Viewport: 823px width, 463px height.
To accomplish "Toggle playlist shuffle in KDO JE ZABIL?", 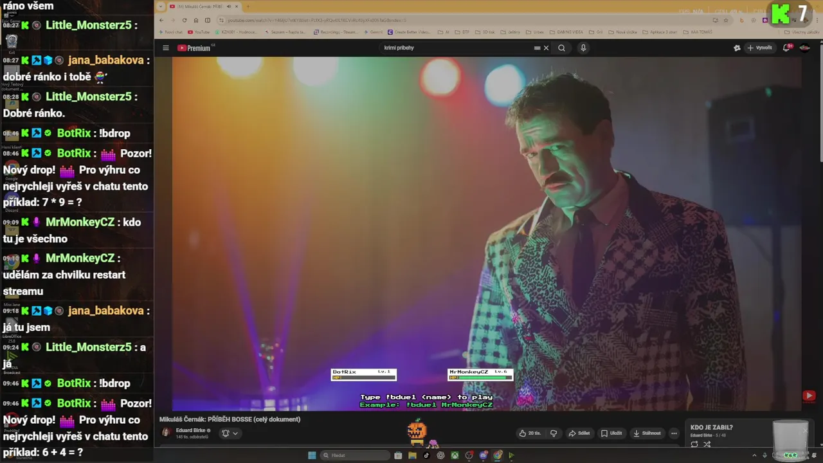I will (x=707, y=444).
